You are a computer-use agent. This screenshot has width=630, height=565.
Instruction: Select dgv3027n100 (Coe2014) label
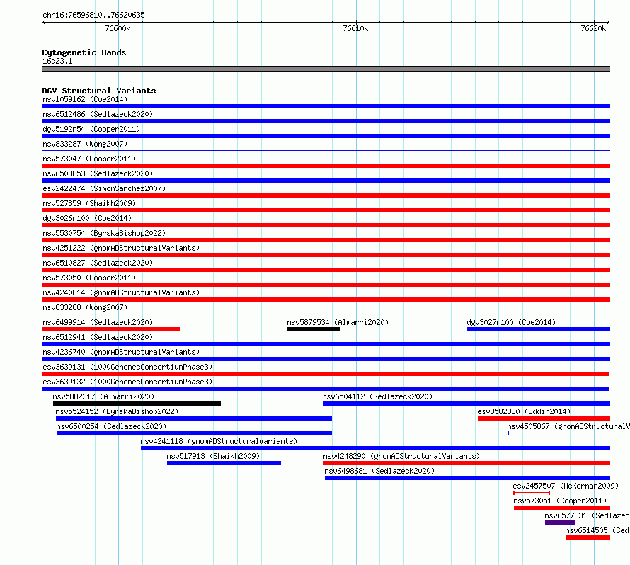(511, 322)
